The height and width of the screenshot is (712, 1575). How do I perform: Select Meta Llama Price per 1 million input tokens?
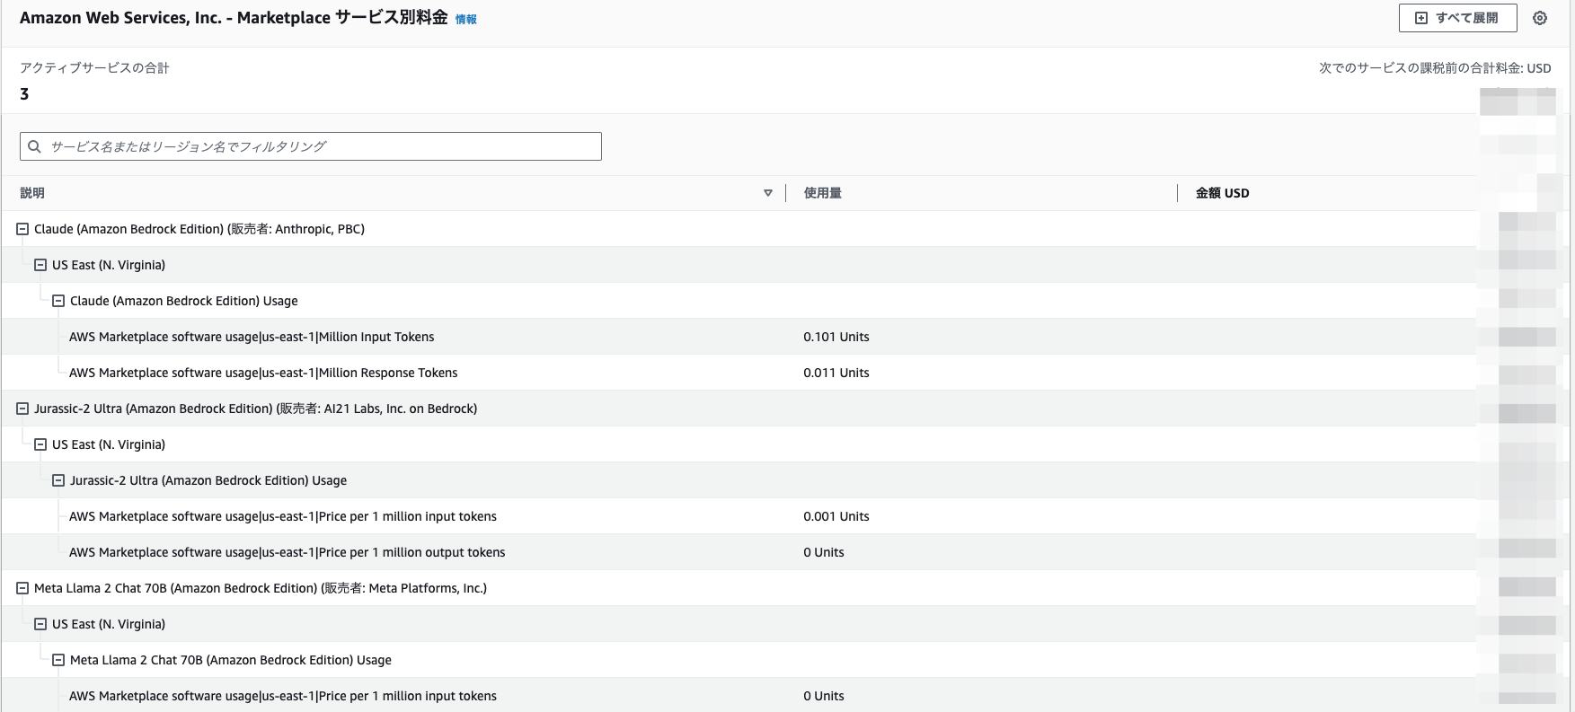[x=283, y=696]
